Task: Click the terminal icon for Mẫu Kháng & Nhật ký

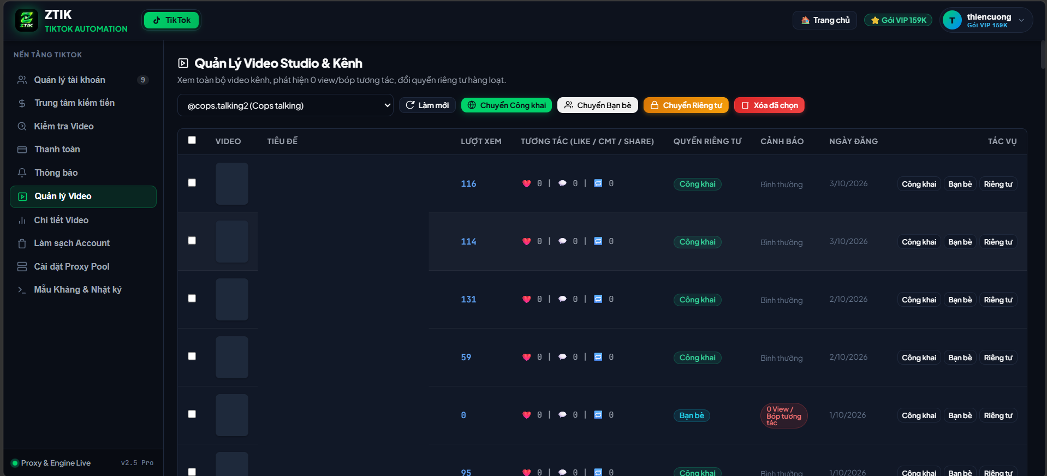Action: (x=22, y=290)
